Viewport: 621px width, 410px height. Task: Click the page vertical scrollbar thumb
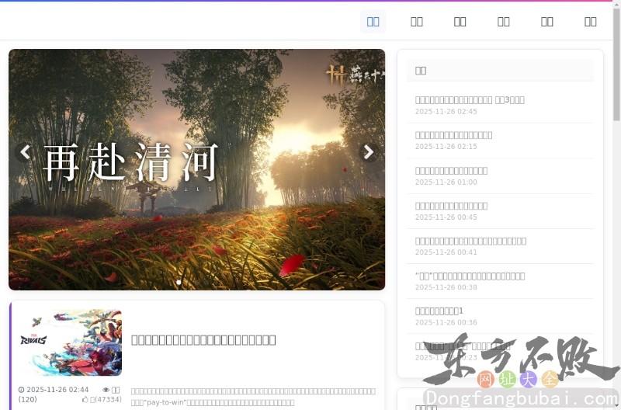[x=616, y=64]
